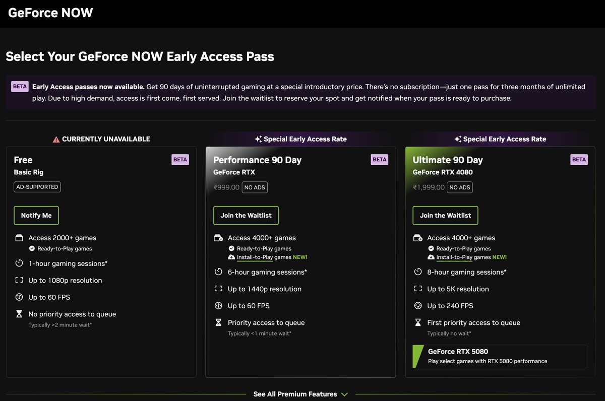Click resolution icon by Up to 1440p
This screenshot has height=401, width=605.
[x=218, y=289]
